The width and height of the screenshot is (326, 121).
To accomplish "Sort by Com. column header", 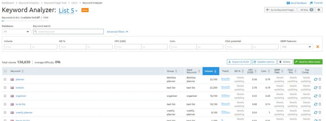I will coord(265,71).
